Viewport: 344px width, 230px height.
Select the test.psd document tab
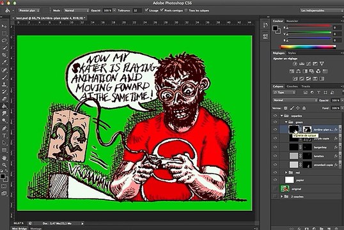(51, 18)
